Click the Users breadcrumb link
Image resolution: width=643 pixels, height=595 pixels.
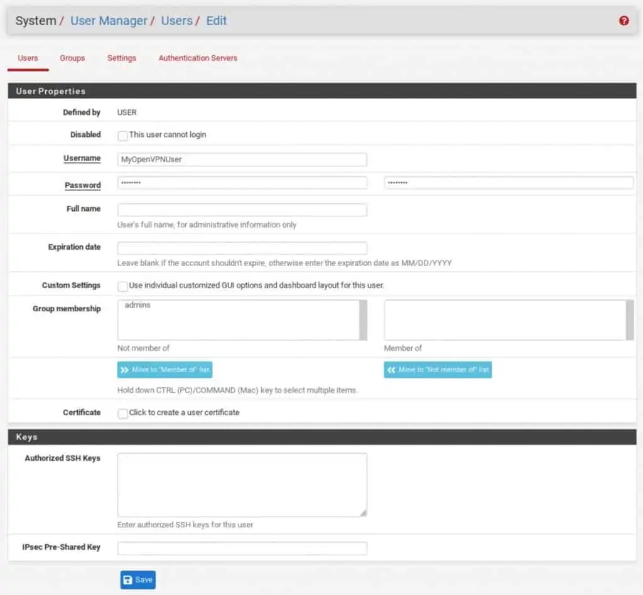coord(176,21)
